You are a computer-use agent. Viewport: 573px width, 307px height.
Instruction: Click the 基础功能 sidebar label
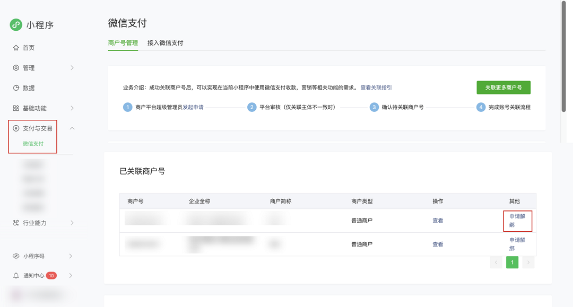point(34,108)
